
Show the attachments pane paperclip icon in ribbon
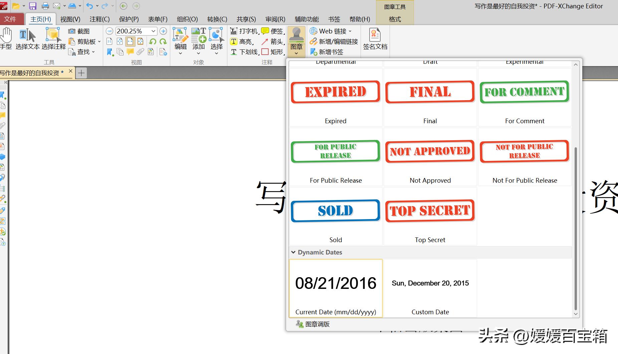click(141, 52)
